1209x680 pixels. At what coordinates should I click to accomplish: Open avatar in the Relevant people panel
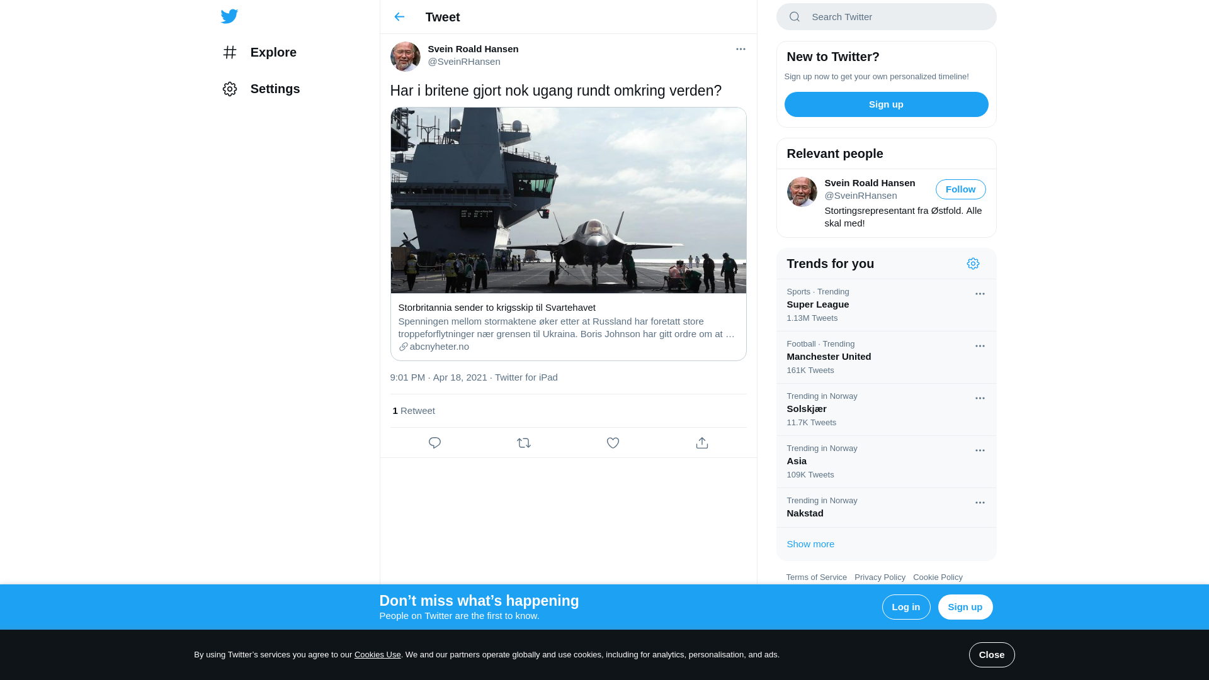pos(802,192)
